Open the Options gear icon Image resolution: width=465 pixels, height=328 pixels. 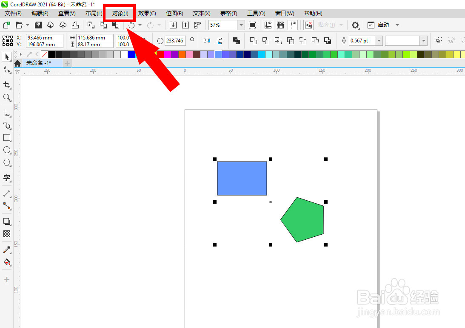coord(355,25)
